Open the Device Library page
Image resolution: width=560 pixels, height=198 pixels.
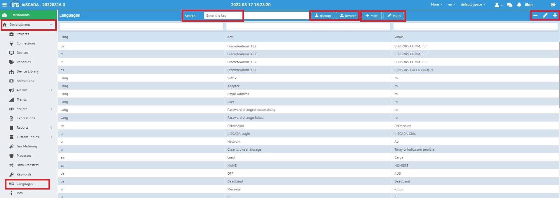(x=27, y=71)
